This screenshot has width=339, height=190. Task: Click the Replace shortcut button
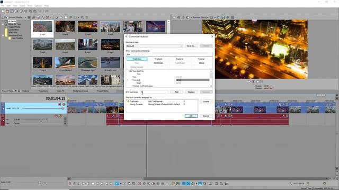pos(191,92)
